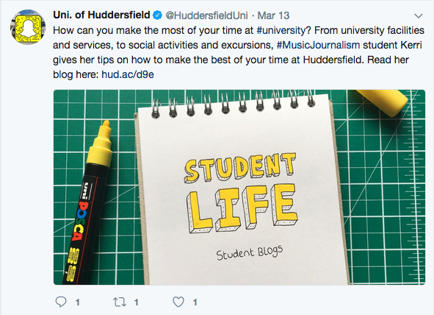This screenshot has width=434, height=315.
Task: Expand the tweet options chevron
Action: pos(419,15)
